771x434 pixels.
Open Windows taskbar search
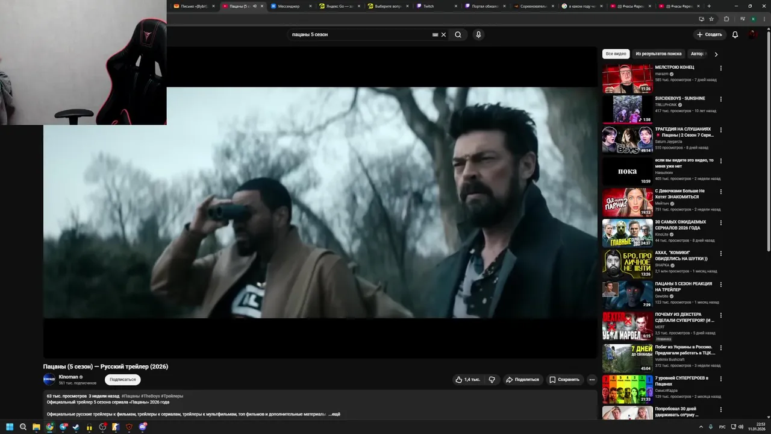pos(23,427)
